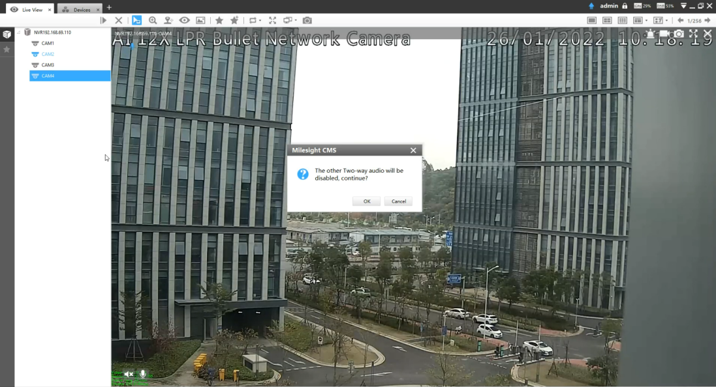Select CAM4 in the device tree
Screen dimensions: 716x387
click(x=70, y=76)
